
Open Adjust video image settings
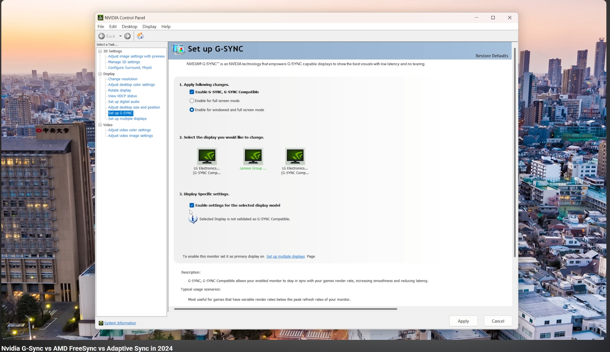point(130,136)
